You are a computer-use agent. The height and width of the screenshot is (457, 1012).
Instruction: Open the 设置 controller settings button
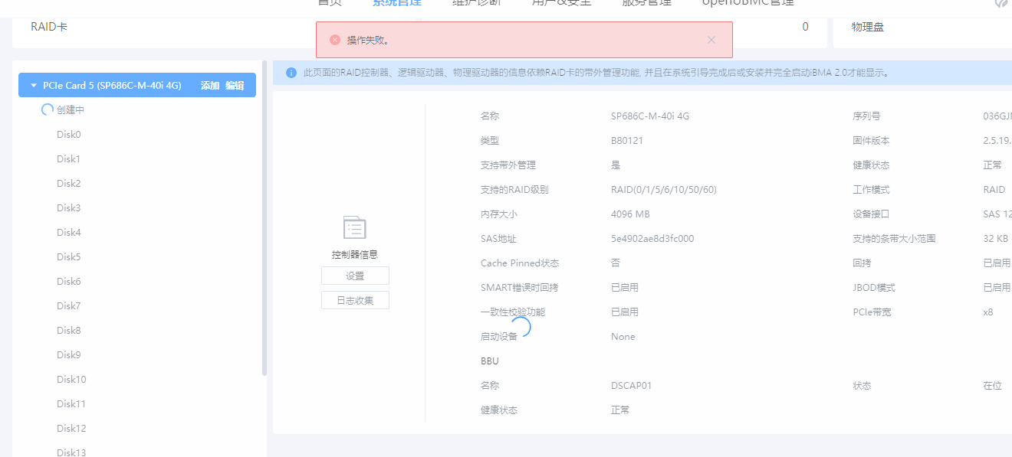click(355, 276)
